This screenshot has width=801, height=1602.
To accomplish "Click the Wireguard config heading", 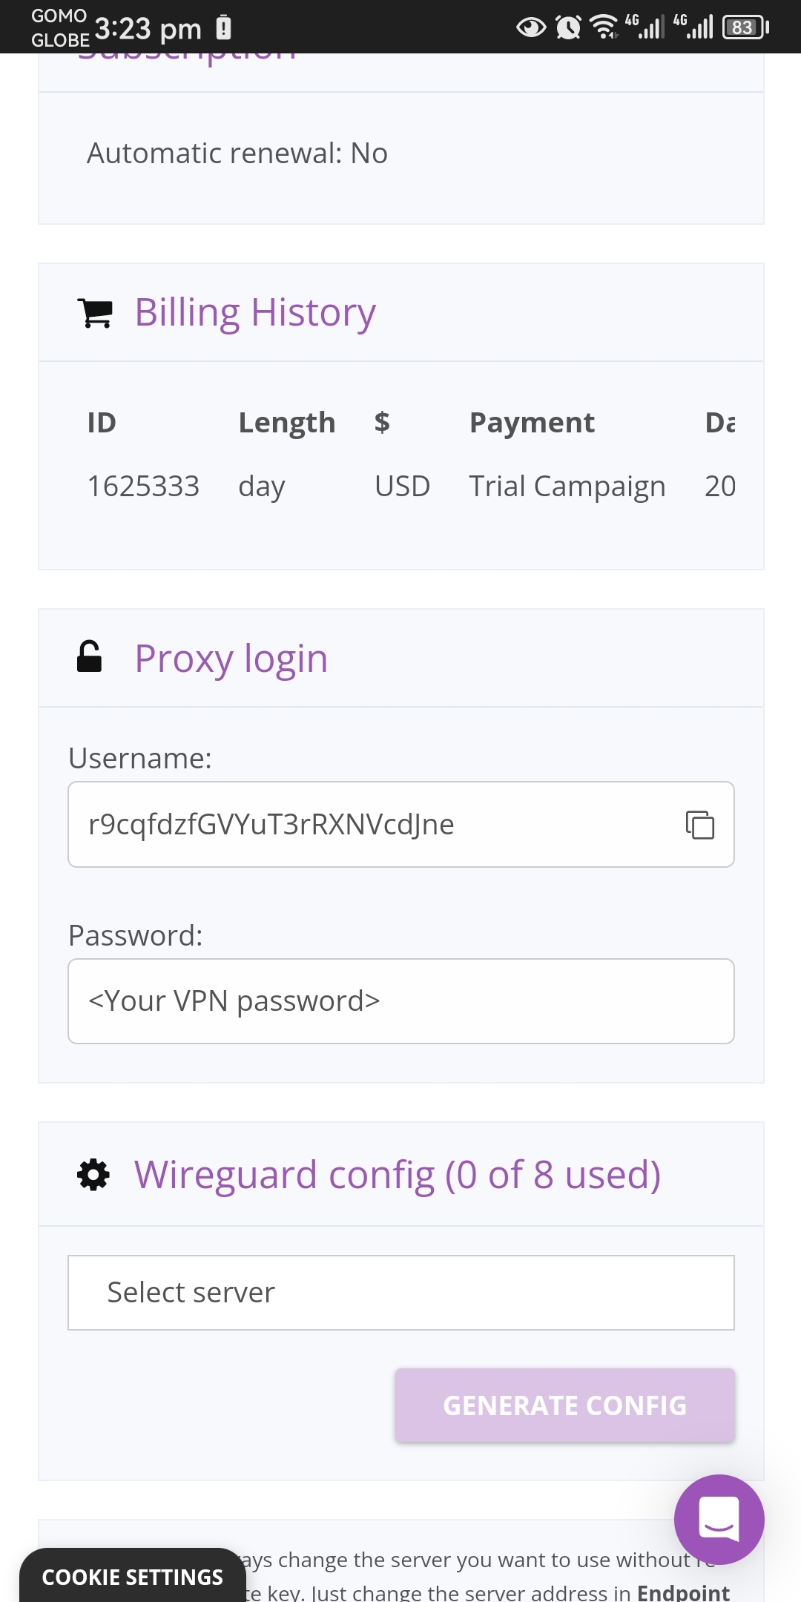I will coord(398,1175).
